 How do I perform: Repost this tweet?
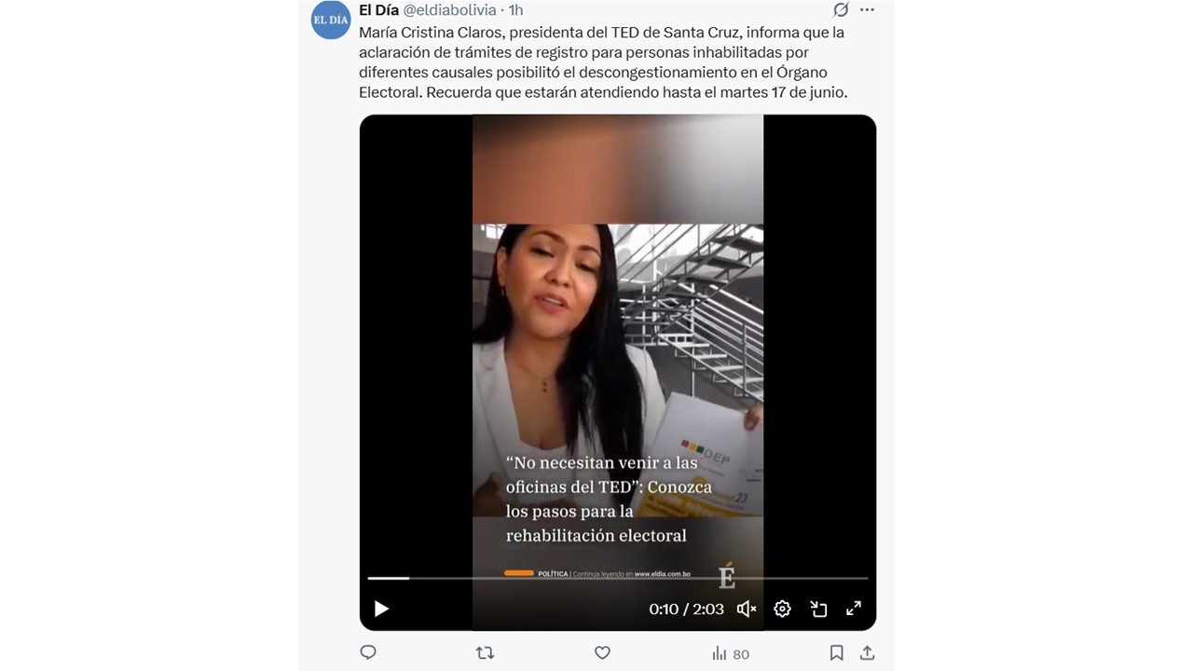click(485, 653)
